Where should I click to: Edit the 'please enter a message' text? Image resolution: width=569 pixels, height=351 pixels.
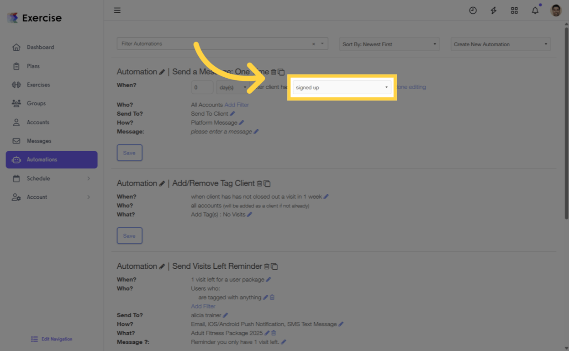click(256, 132)
